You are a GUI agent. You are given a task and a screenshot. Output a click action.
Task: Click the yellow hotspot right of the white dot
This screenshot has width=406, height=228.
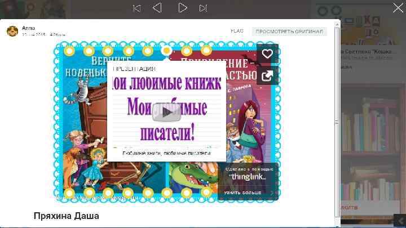[187, 51]
